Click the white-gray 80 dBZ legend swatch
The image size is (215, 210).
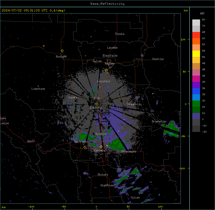point(196,23)
